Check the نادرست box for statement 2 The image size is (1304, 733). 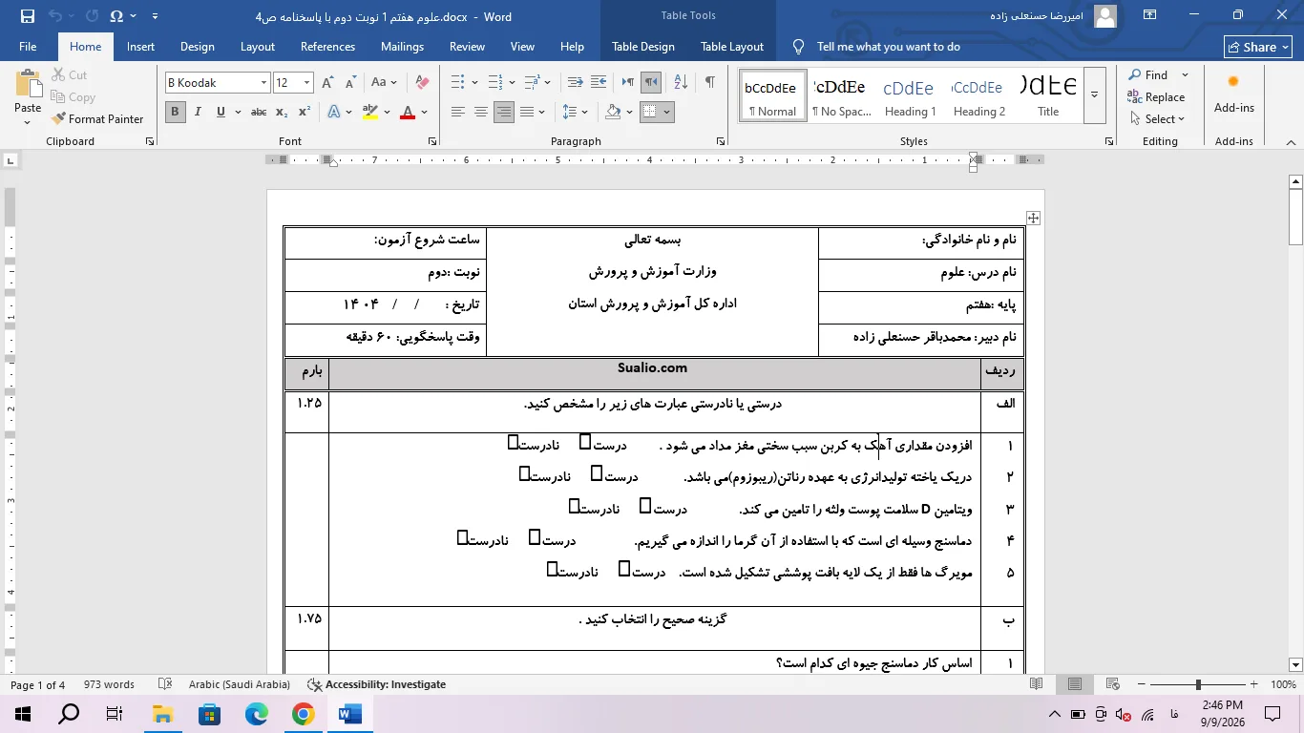(524, 472)
